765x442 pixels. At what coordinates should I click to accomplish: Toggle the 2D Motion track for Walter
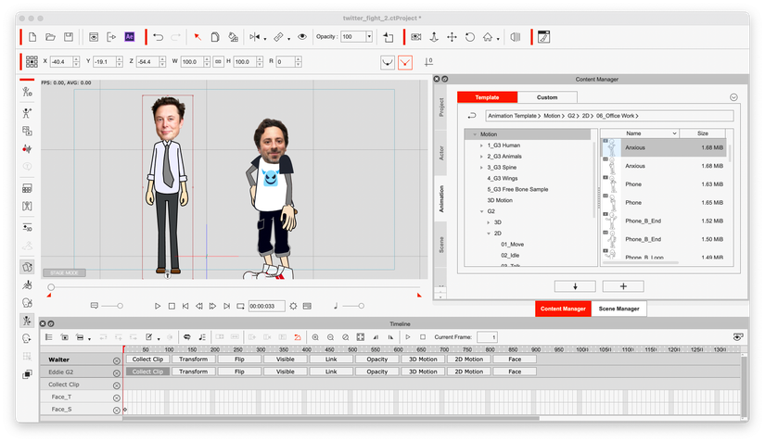469,360
